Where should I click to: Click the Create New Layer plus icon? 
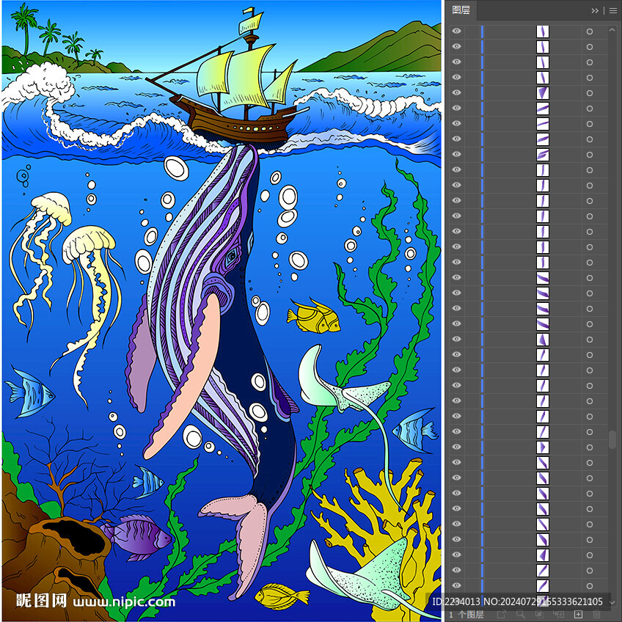pyautogui.click(x=579, y=615)
